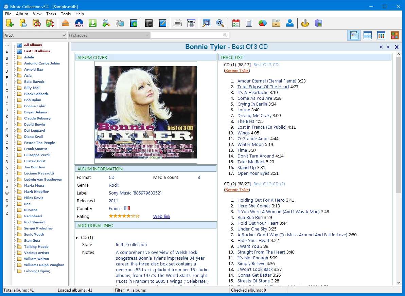Image resolution: width=405 pixels, height=296 pixels.
Task: Click the backup database lifebuoy icon
Action: tap(37, 23)
